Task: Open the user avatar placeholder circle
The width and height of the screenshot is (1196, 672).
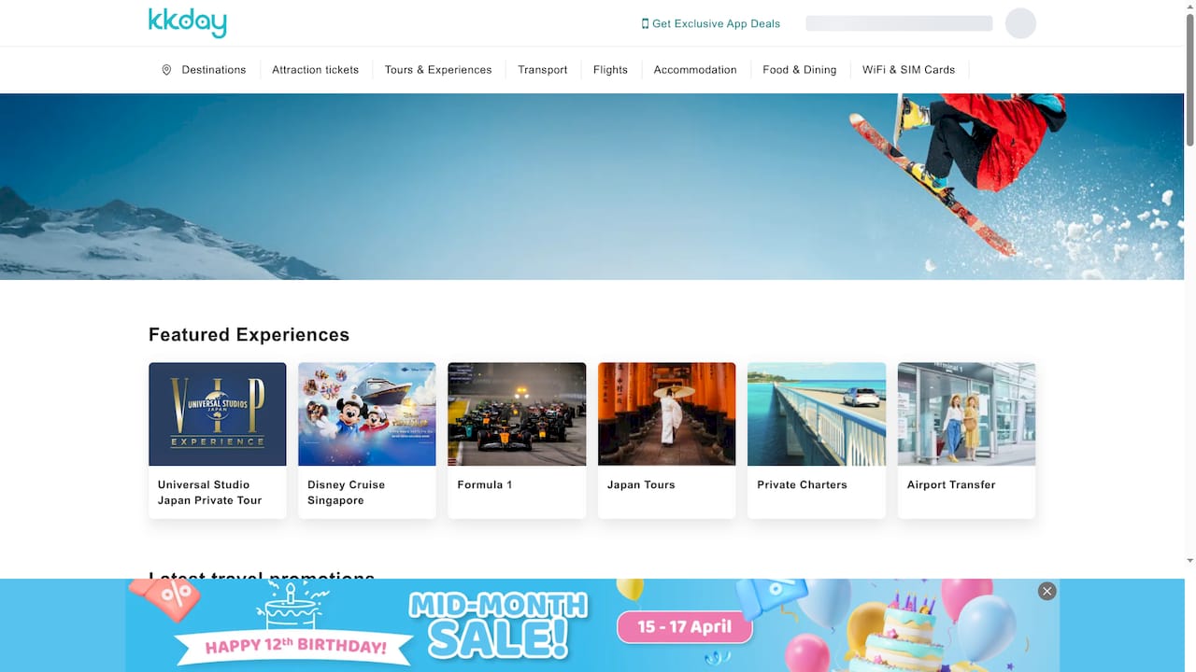Action: (x=1020, y=23)
